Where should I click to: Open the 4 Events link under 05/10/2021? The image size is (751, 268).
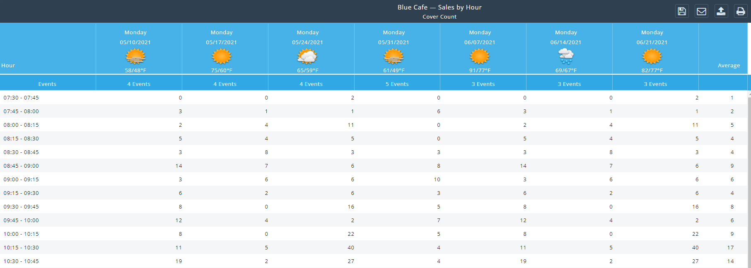(x=139, y=84)
